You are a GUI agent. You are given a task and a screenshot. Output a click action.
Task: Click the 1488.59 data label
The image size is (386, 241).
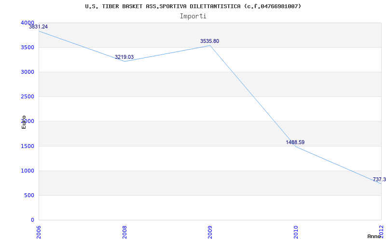(x=295, y=142)
